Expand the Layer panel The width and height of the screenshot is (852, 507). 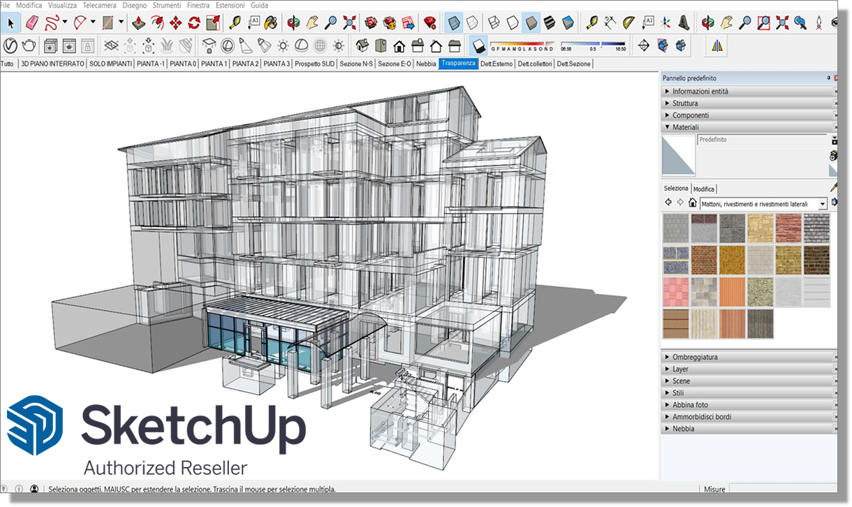750,369
